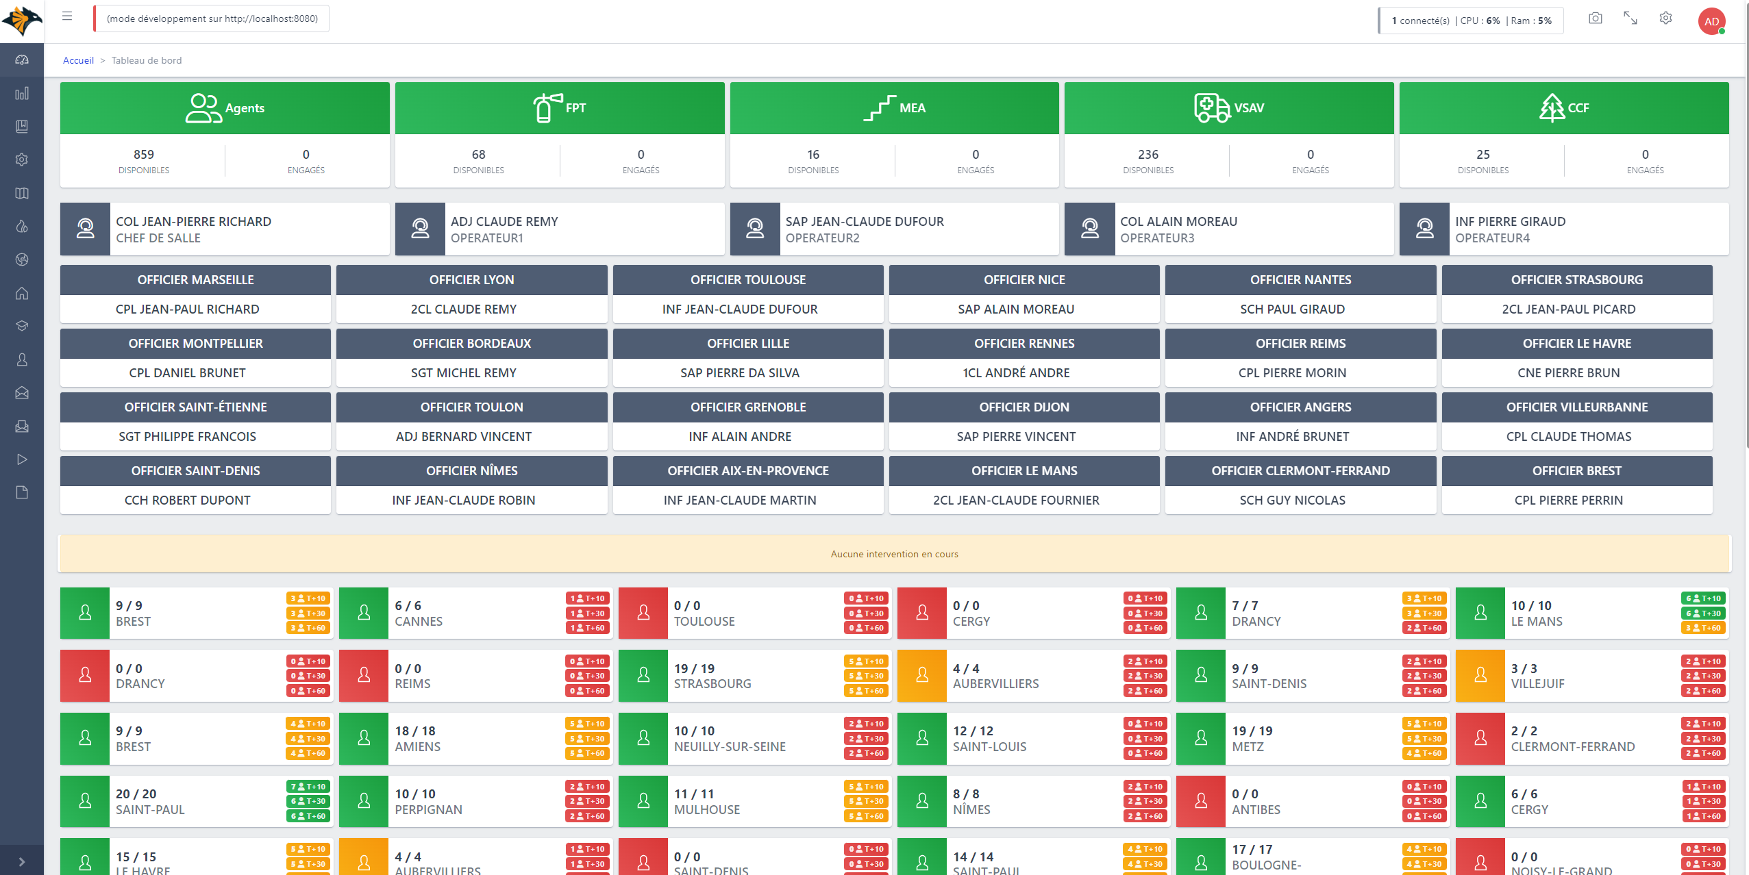Screen dimensions: 1749x875
Task: Open the dashboard gauge sidebar icon
Action: [x=22, y=60]
